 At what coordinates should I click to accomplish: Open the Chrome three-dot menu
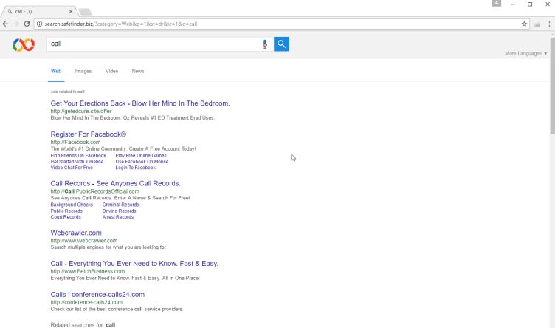(548, 24)
